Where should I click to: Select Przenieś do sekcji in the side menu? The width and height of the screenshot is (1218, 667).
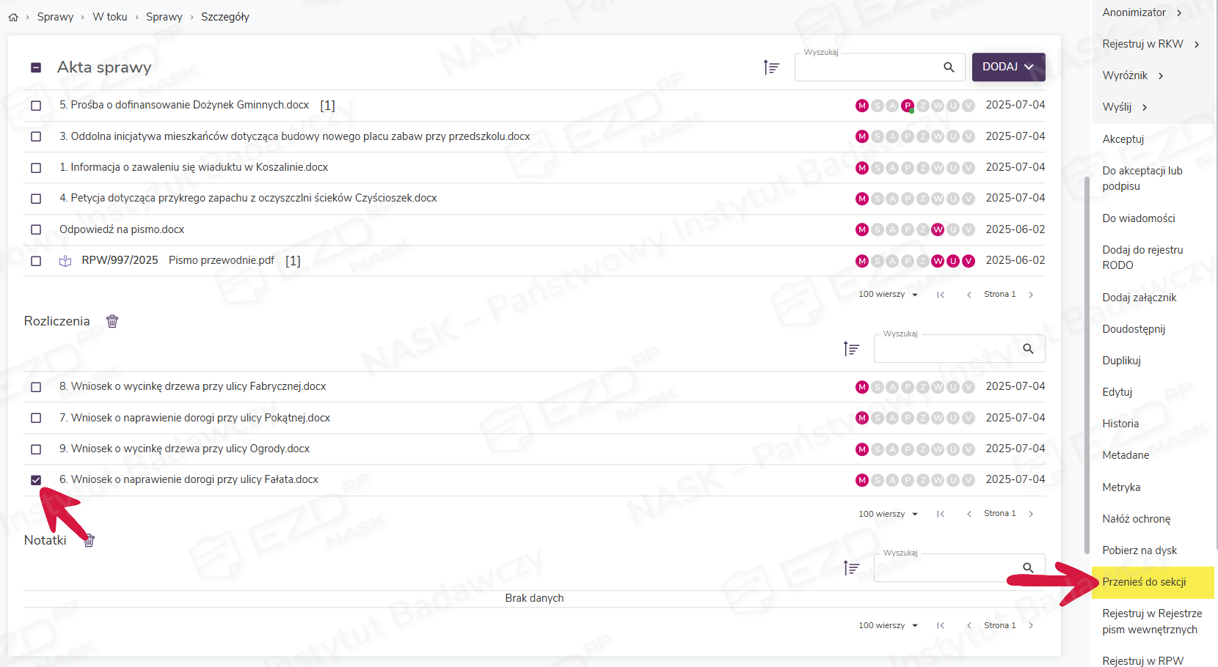pos(1144,582)
